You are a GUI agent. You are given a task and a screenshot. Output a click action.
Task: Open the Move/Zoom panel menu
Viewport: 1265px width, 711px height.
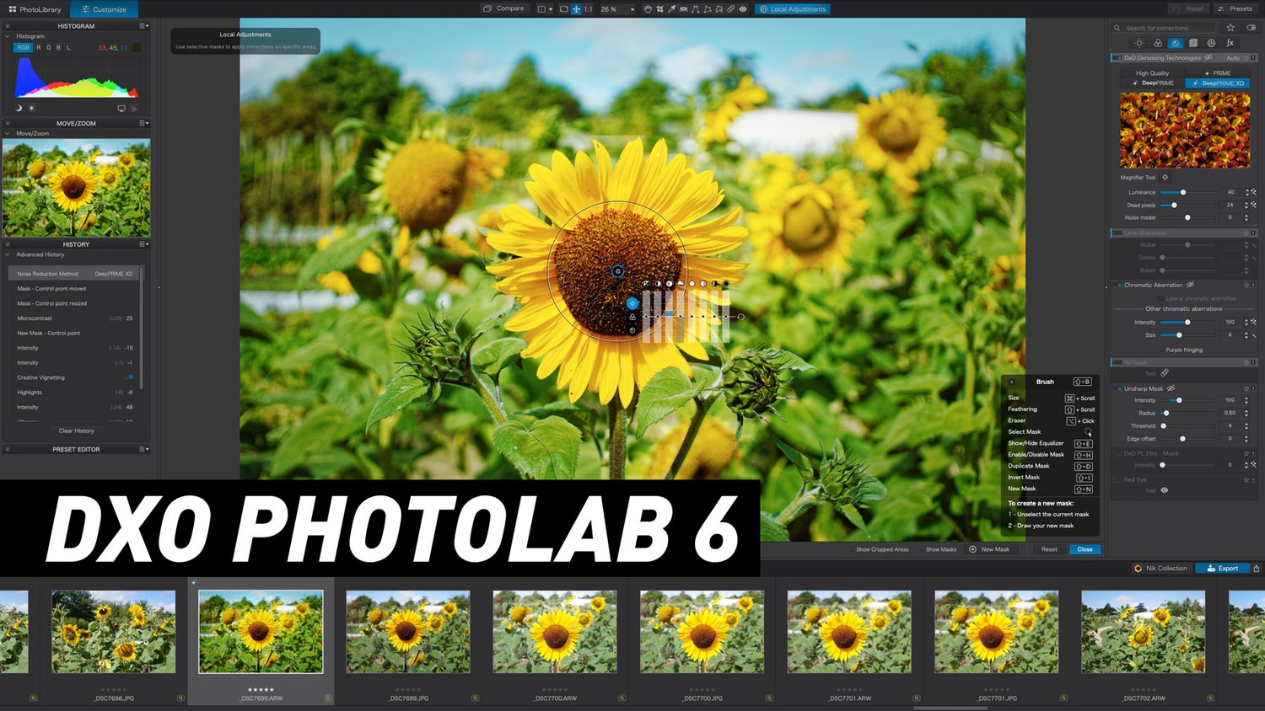click(x=144, y=123)
